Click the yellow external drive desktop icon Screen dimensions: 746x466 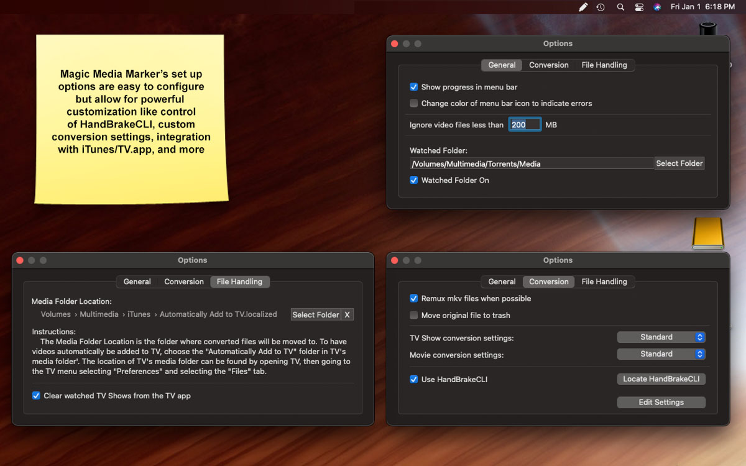pyautogui.click(x=708, y=233)
